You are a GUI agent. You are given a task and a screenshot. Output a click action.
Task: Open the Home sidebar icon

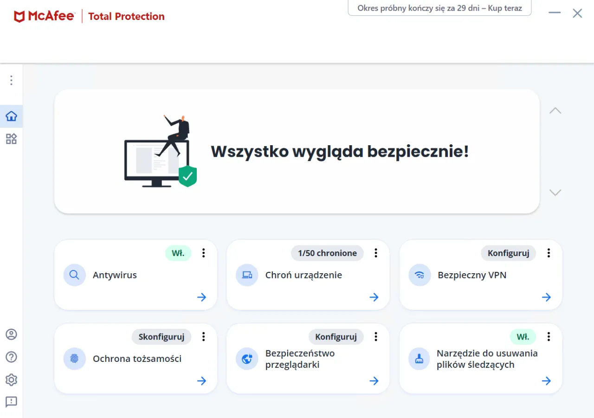click(11, 116)
